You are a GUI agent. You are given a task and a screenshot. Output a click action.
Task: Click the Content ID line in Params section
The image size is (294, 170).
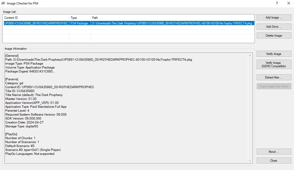point(50,87)
